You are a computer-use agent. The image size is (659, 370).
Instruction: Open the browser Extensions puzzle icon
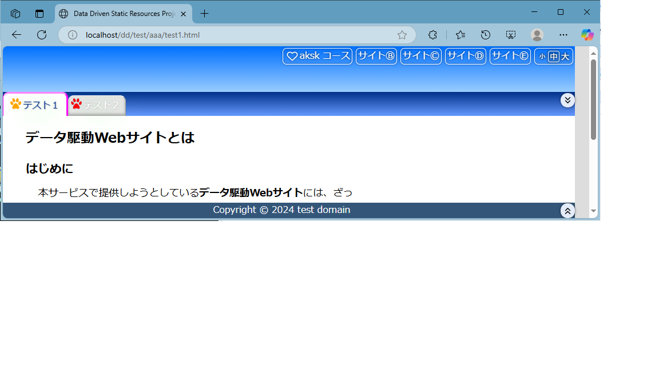point(432,35)
